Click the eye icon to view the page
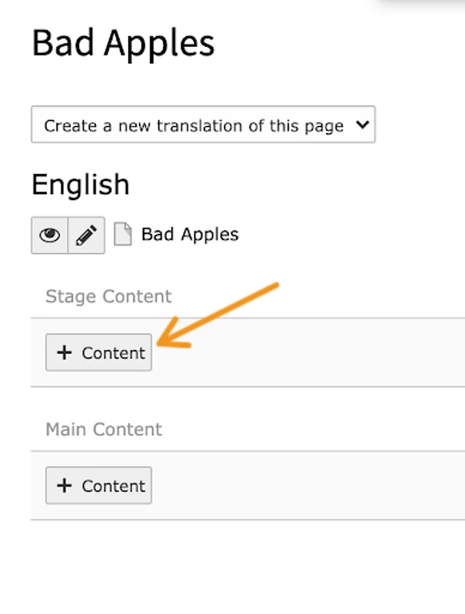The width and height of the screenshot is (465, 614). [x=49, y=235]
